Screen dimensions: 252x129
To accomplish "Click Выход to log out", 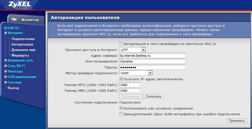I will tap(13, 88).
